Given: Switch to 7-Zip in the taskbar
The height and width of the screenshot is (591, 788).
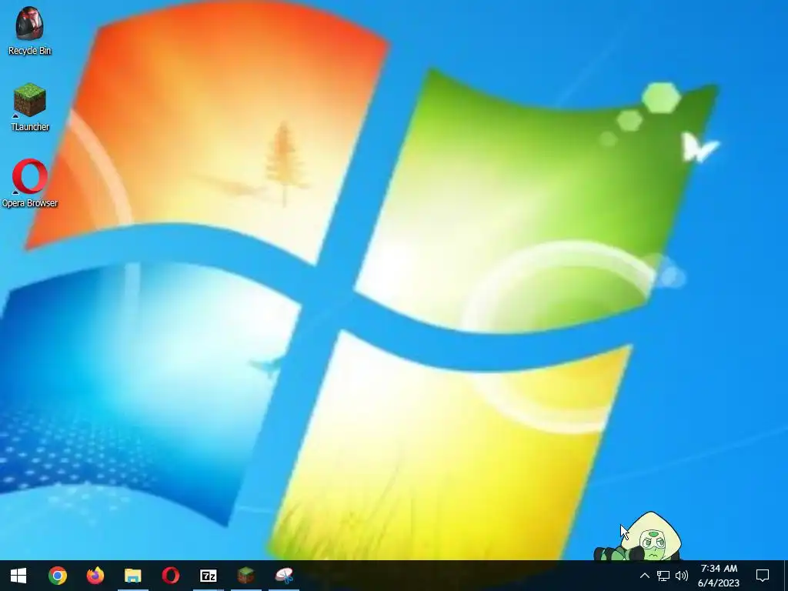Looking at the screenshot, I should [x=209, y=576].
